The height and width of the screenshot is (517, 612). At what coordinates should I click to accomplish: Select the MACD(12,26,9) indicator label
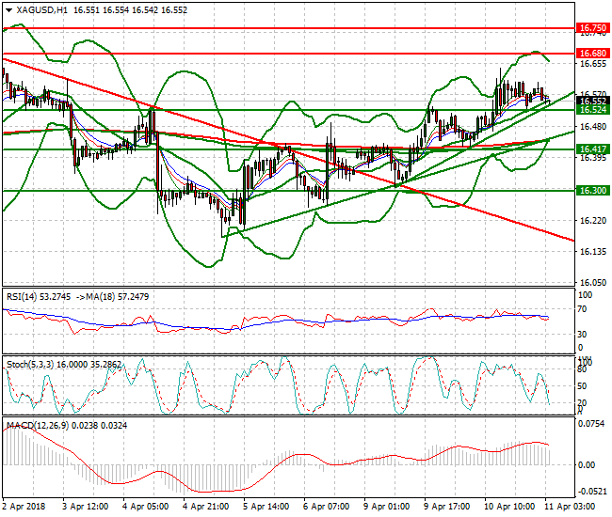coord(38,426)
